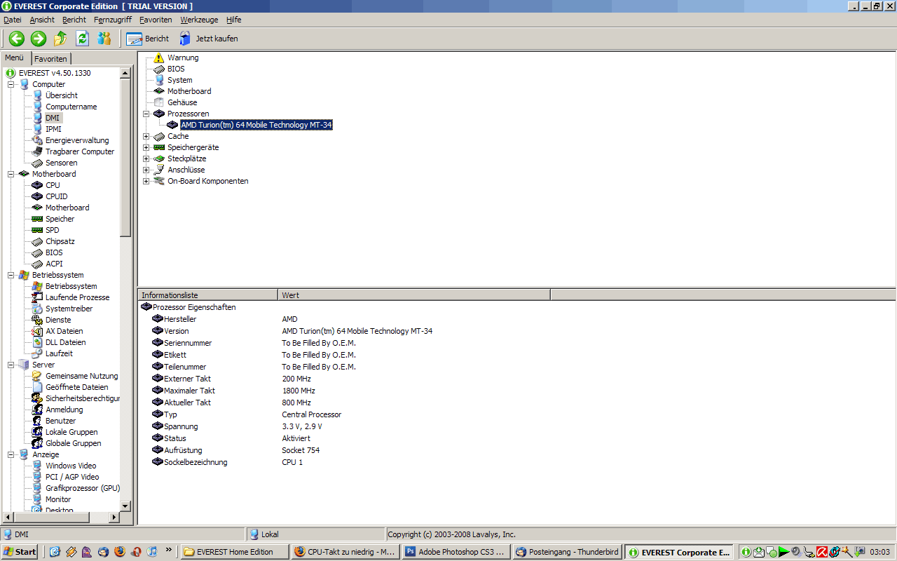The height and width of the screenshot is (561, 897).
Task: Open the Werkzeuge menu
Action: tap(199, 20)
